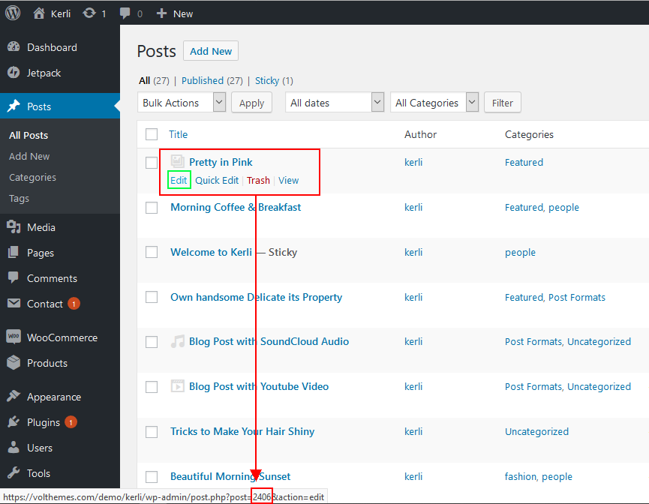Check Blog Post with SoundCloud Audio checkbox
The image size is (649, 504).
click(x=152, y=342)
